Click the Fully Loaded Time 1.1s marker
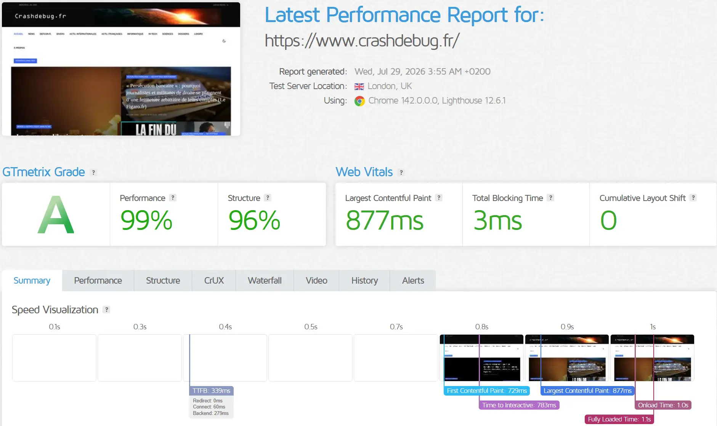This screenshot has height=426, width=717. [619, 419]
